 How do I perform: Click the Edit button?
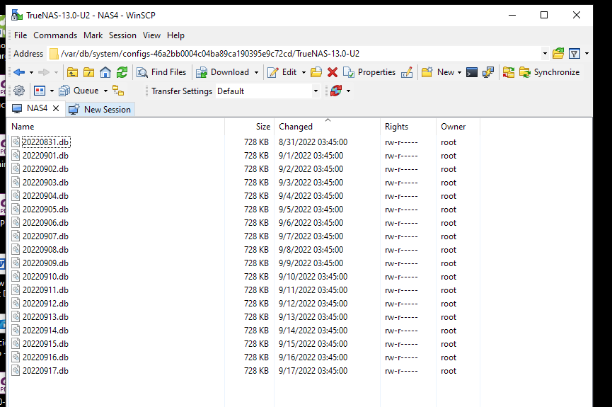282,72
